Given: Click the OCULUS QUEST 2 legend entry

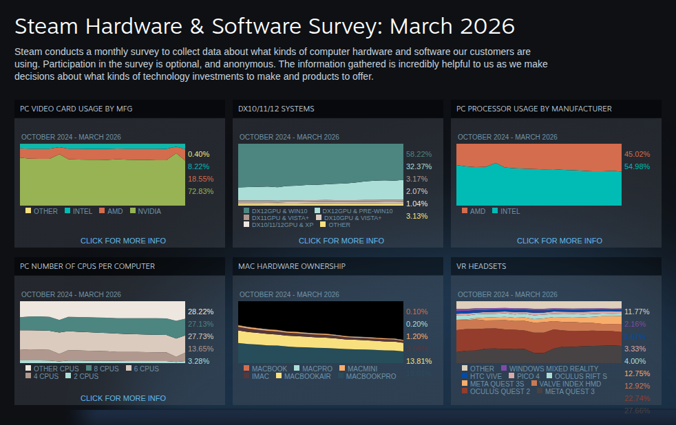Looking at the screenshot, I should click(496, 391).
